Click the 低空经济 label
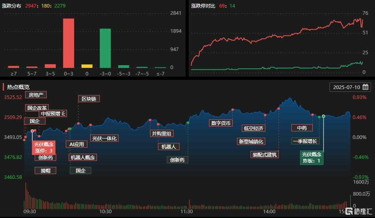Image resolution: width=375 pixels, height=218 pixels. click(253, 128)
